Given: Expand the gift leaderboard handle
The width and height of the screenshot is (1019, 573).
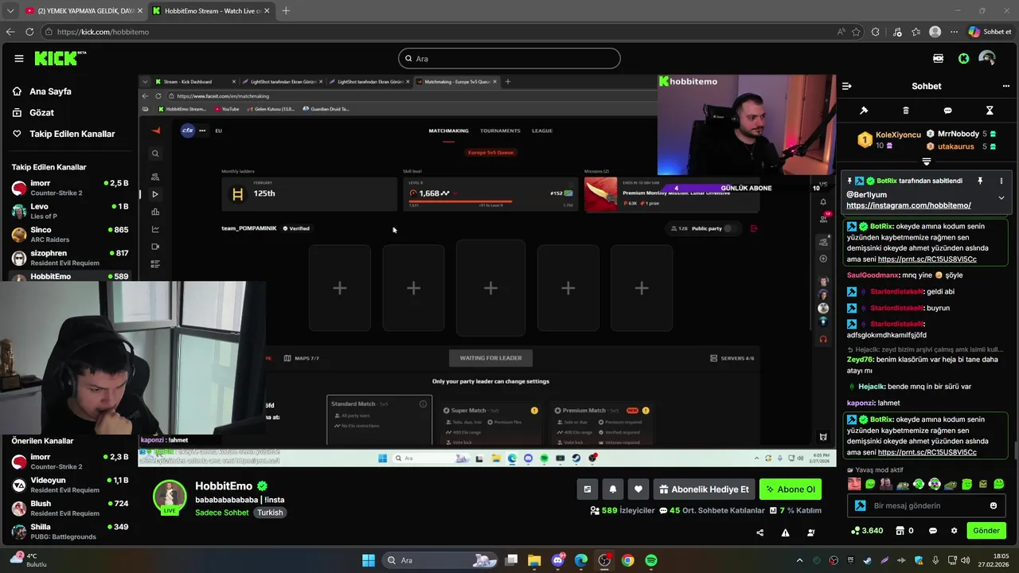Looking at the screenshot, I should point(926,162).
